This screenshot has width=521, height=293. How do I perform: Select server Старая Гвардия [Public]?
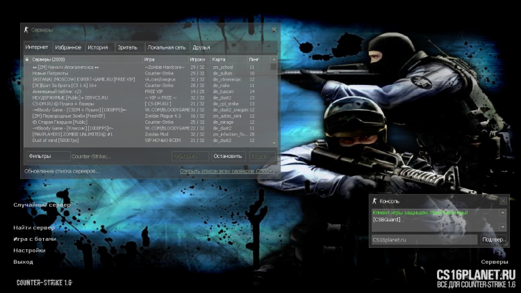pyautogui.click(x=148, y=122)
